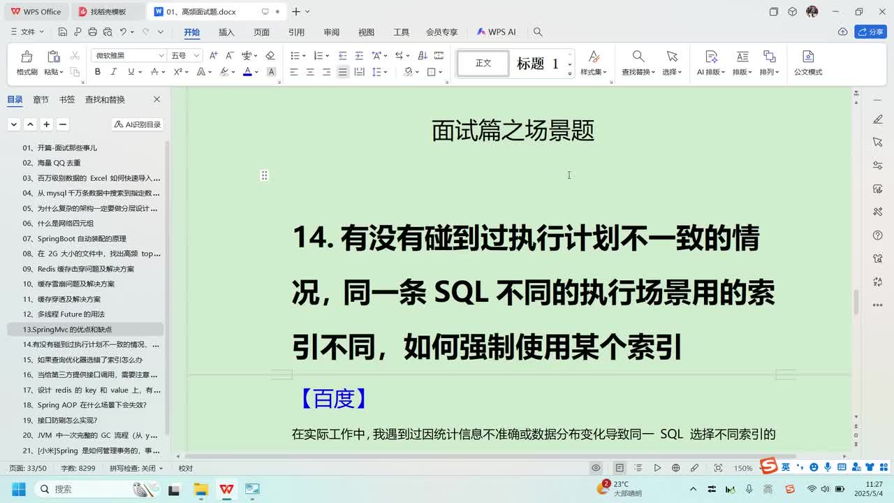
Task: Click the Paste (粘贴) clipboard icon
Action: (x=53, y=57)
